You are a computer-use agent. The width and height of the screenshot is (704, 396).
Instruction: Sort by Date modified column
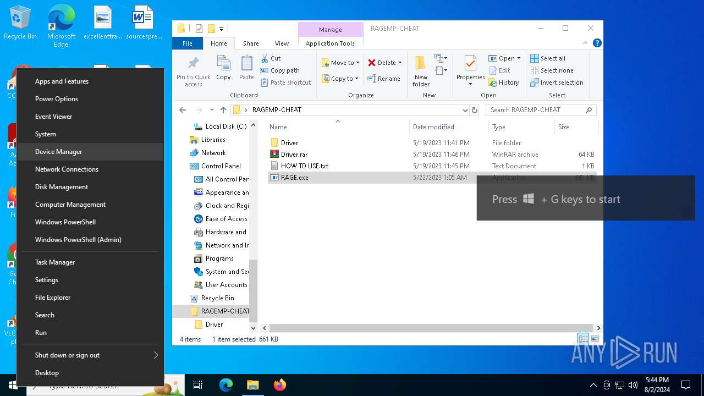point(448,127)
